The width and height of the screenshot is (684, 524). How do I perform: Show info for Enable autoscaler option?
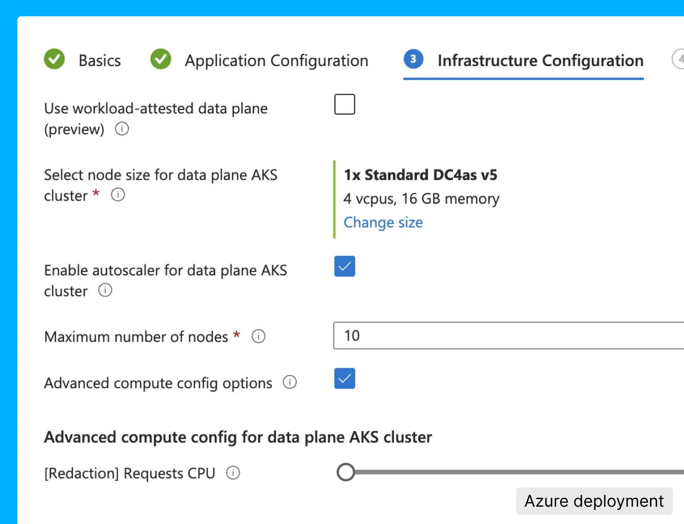pyautogui.click(x=105, y=290)
